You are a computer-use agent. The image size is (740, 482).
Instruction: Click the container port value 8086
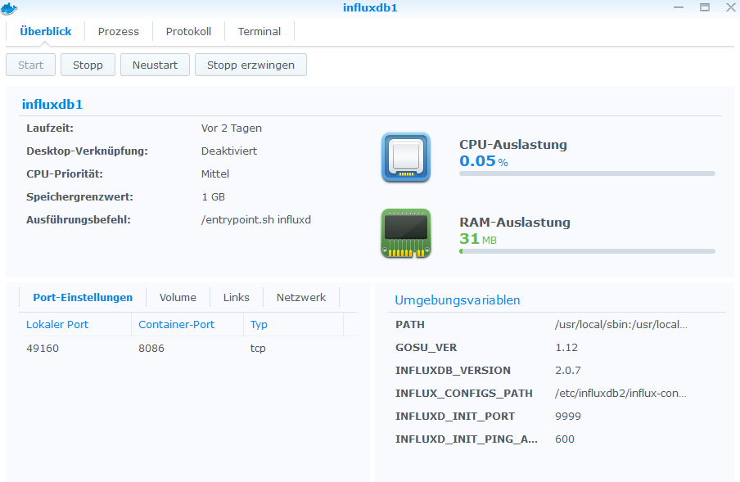point(151,348)
